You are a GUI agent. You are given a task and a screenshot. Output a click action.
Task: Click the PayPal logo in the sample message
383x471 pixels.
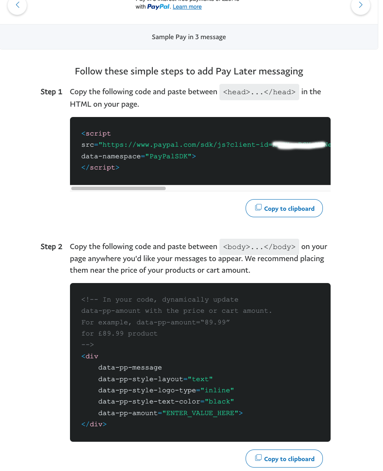158,6
